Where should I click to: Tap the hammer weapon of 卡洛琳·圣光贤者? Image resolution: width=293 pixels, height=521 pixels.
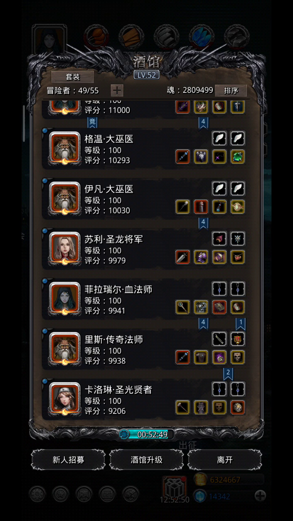183,407
